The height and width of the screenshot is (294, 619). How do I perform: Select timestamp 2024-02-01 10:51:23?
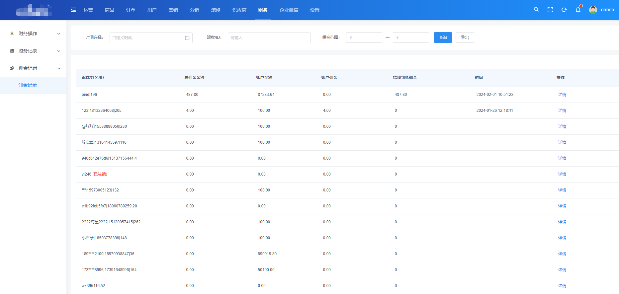pos(495,95)
